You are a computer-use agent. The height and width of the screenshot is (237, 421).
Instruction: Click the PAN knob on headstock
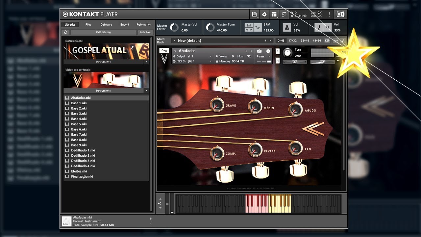click(x=295, y=148)
